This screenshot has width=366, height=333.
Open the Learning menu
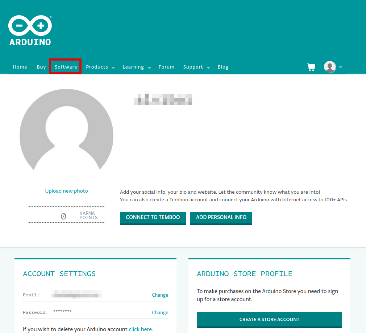(x=133, y=67)
